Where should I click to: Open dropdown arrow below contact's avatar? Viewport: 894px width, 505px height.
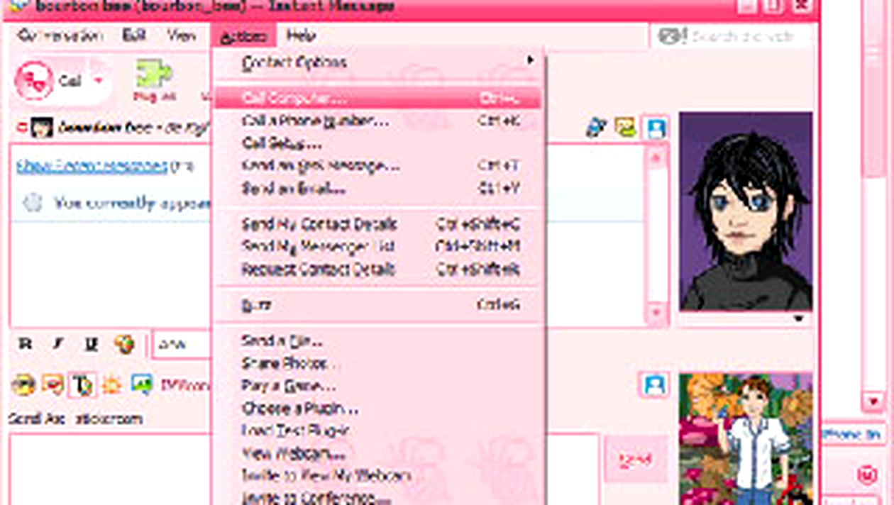click(800, 319)
